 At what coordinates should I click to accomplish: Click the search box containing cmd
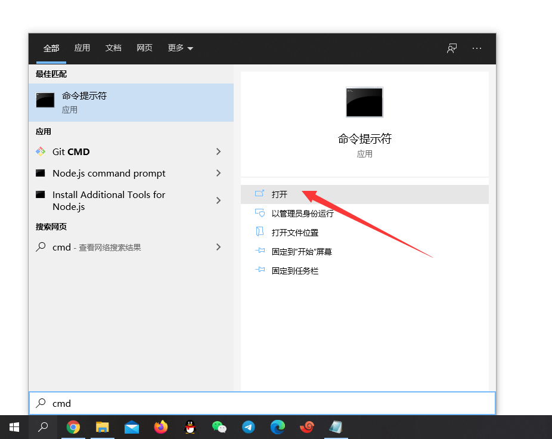coord(262,403)
